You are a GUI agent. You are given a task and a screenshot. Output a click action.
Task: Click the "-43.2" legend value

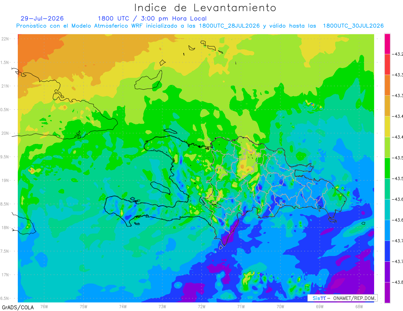pyautogui.click(x=398, y=54)
